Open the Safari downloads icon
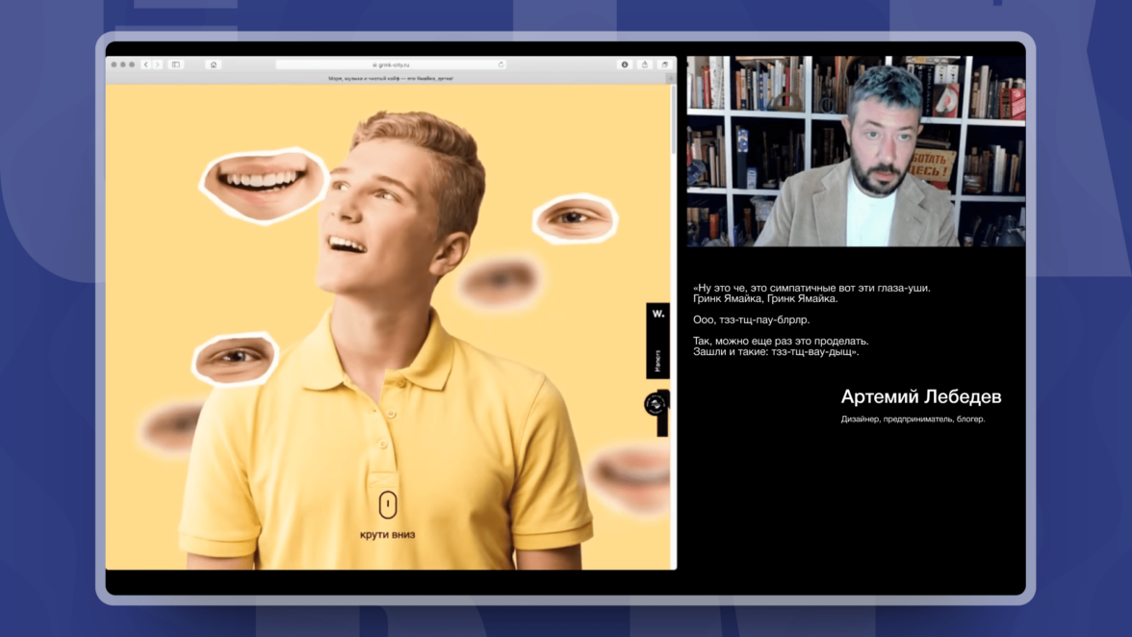 (x=625, y=64)
